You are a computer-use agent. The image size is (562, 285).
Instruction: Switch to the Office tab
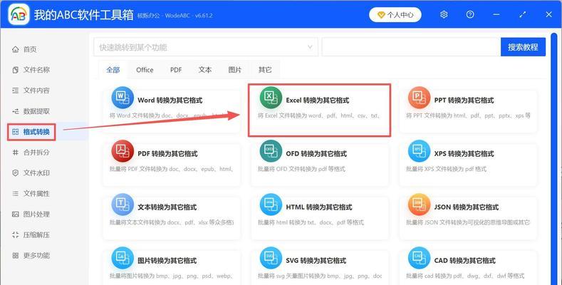(x=145, y=70)
